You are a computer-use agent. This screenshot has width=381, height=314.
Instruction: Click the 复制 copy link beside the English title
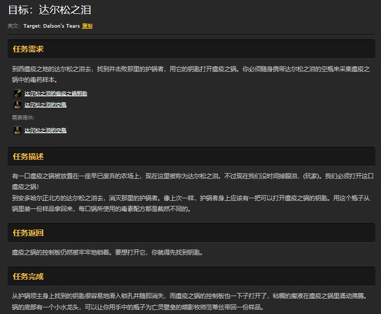pyautogui.click(x=87, y=26)
